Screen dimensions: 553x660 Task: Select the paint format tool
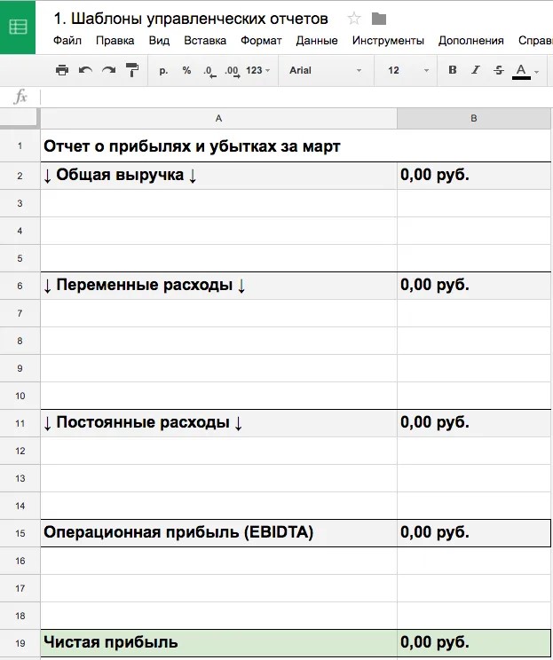[x=132, y=70]
